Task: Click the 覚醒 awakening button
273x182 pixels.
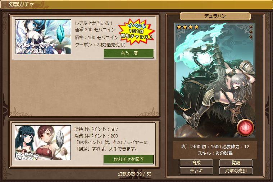Action: point(236,163)
